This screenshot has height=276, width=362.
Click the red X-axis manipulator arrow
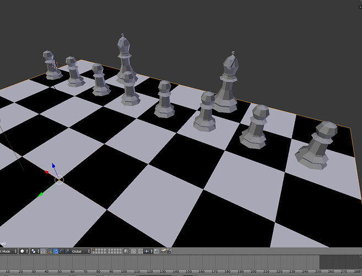point(46,172)
